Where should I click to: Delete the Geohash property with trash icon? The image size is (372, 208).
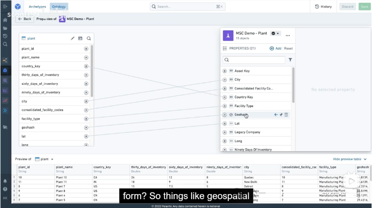pos(286,115)
